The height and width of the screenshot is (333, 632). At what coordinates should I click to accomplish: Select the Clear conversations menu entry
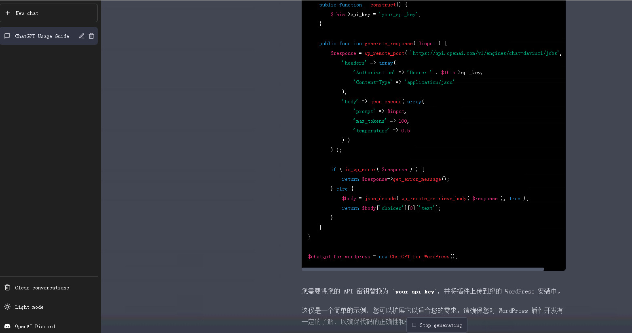click(x=42, y=287)
